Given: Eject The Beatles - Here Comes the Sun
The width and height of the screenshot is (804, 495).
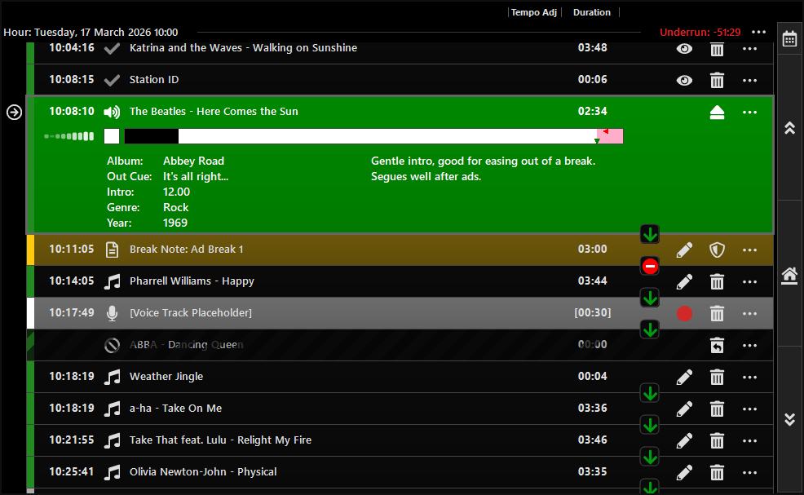Looking at the screenshot, I should tap(717, 112).
